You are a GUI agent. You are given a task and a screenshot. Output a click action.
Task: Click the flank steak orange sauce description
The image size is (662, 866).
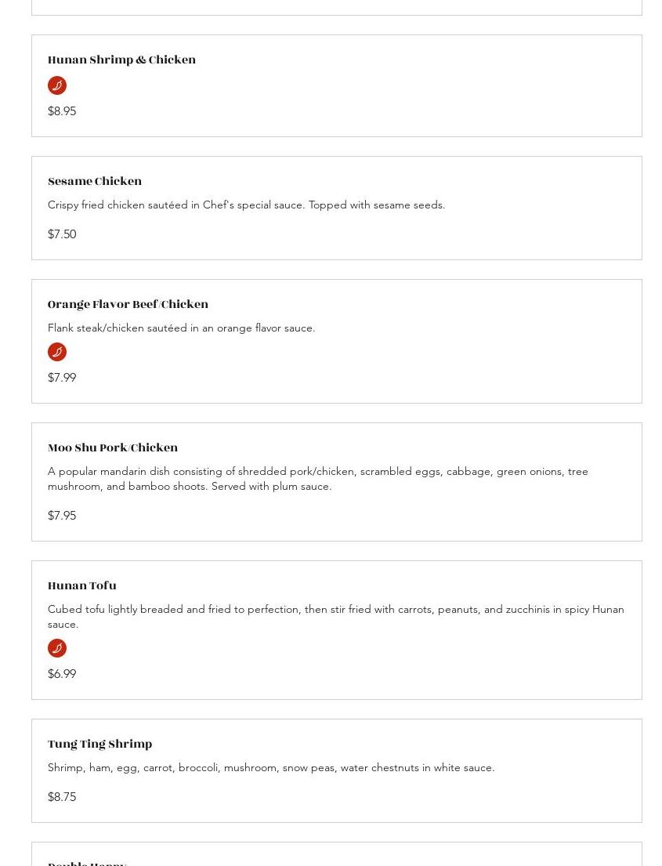point(181,328)
